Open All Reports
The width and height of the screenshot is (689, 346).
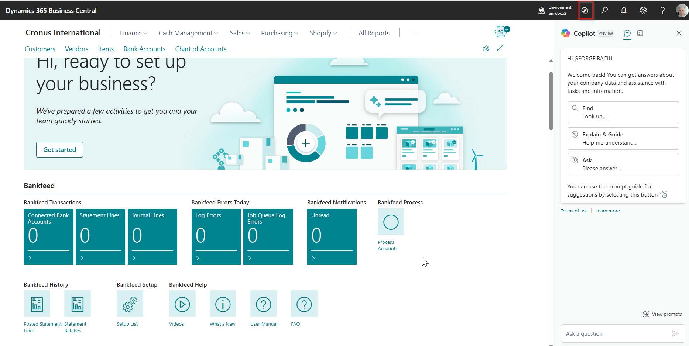(x=374, y=33)
